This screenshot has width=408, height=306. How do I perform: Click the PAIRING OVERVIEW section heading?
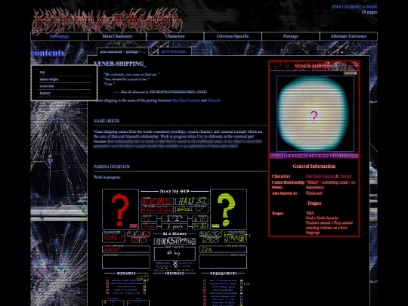(x=112, y=167)
